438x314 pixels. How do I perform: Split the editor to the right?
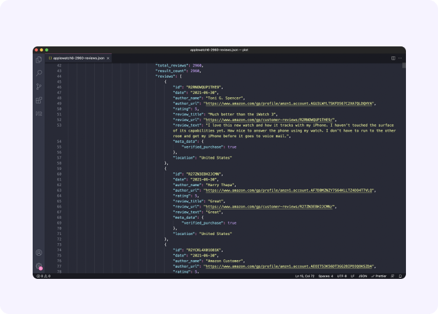393,58
